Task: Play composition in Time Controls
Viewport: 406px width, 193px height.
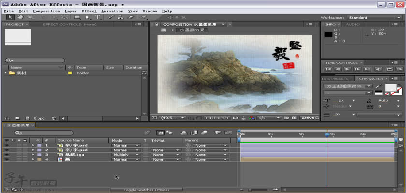Action: [348, 69]
